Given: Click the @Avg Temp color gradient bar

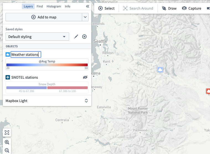Looking at the screenshot, I should coord(47,65).
